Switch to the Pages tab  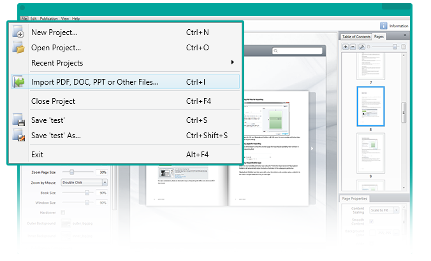379,36
